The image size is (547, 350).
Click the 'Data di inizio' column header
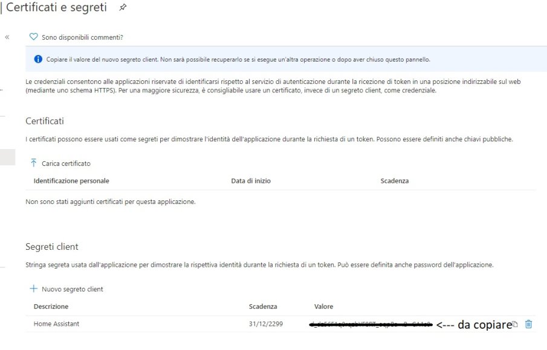(x=251, y=180)
